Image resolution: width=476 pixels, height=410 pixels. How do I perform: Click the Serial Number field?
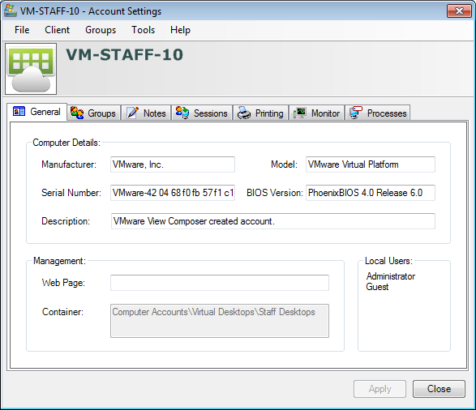(x=173, y=193)
